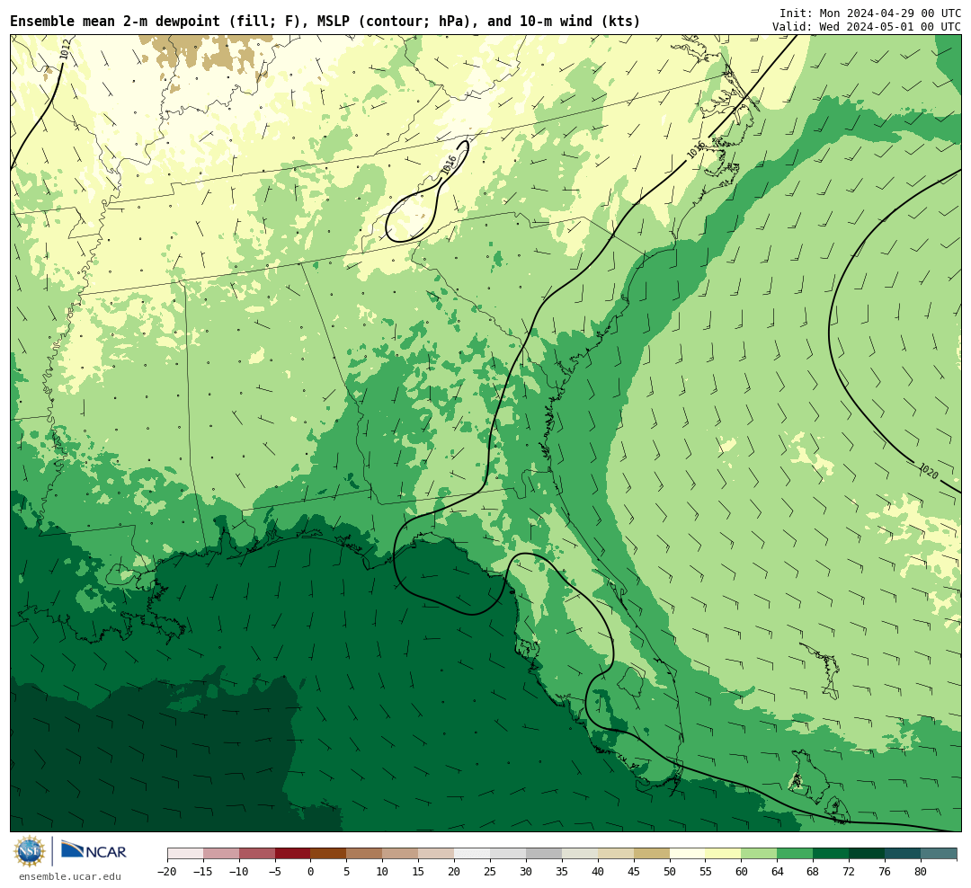This screenshot has width=971, height=888.
Task: Pick the 60 to 64 light green swatch
Action: click(760, 853)
